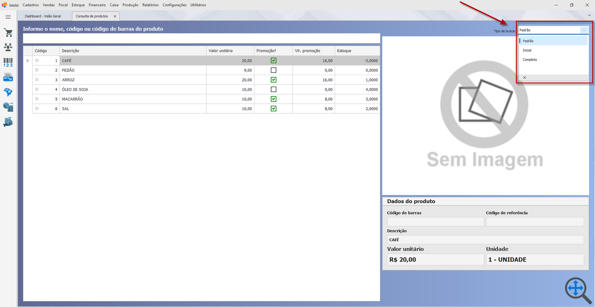Open the barcode products icon
The height and width of the screenshot is (307, 595).
[x=8, y=62]
